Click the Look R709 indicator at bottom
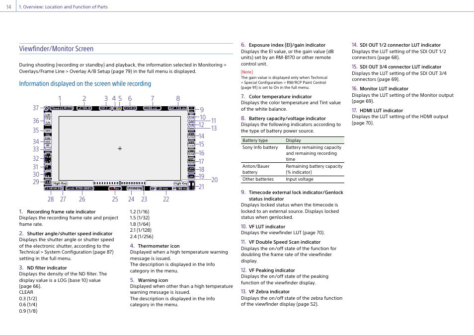This screenshot has height=335, width=474. tap(80, 189)
